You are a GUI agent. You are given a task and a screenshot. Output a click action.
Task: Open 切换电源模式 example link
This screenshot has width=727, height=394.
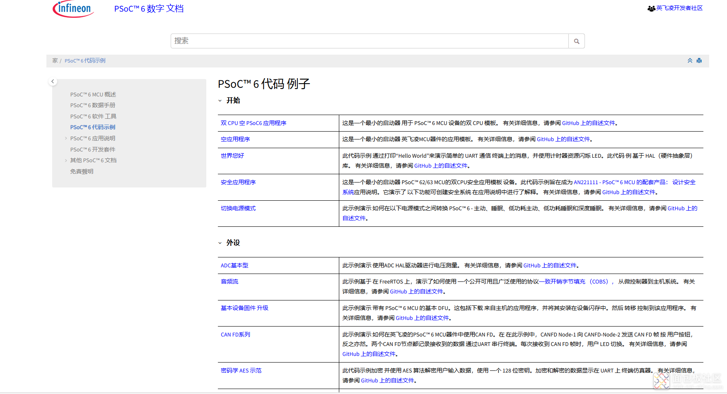[x=238, y=208]
